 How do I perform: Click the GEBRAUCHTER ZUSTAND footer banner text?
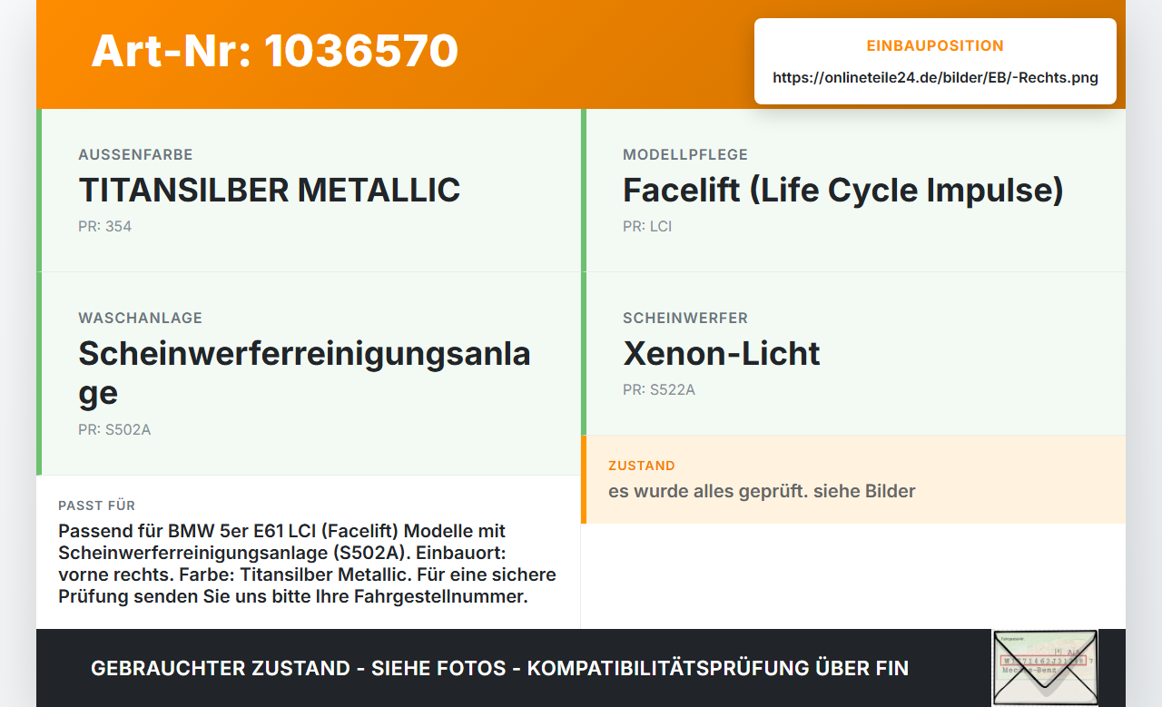[x=499, y=668]
